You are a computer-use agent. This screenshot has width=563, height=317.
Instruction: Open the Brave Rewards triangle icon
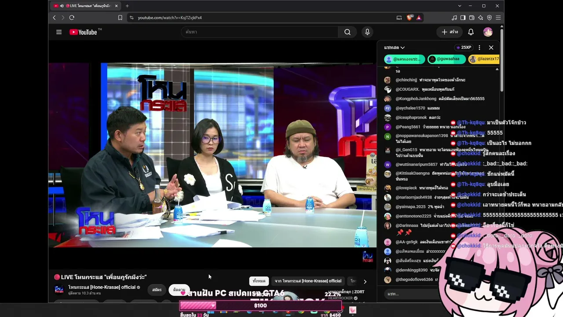pos(419,18)
